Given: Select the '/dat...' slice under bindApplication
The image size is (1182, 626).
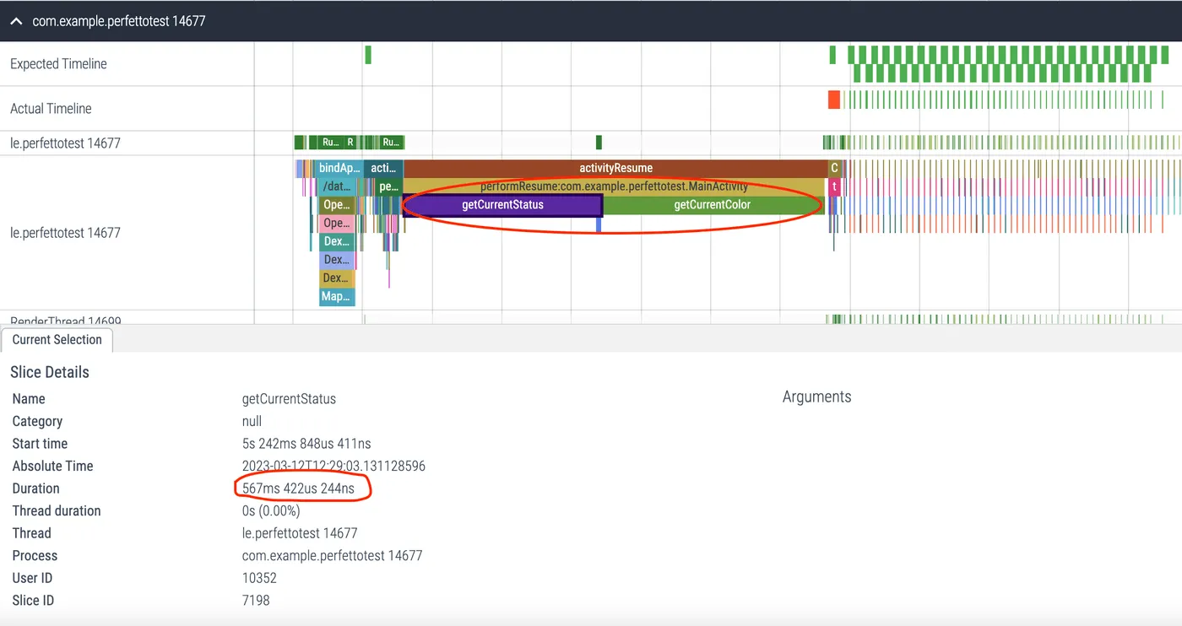Looking at the screenshot, I should [337, 186].
